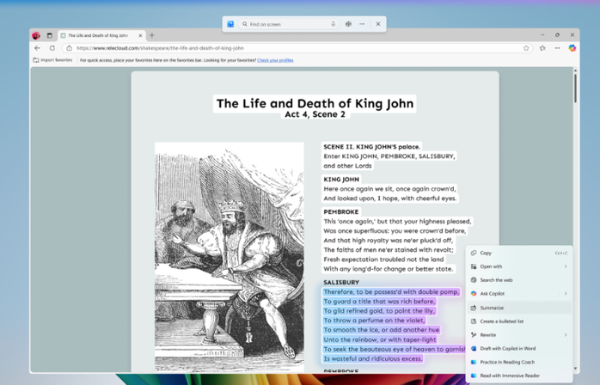Image resolution: width=600 pixels, height=385 pixels.
Task: Open the more options ellipsis in Click to Do bar
Action: [x=362, y=24]
